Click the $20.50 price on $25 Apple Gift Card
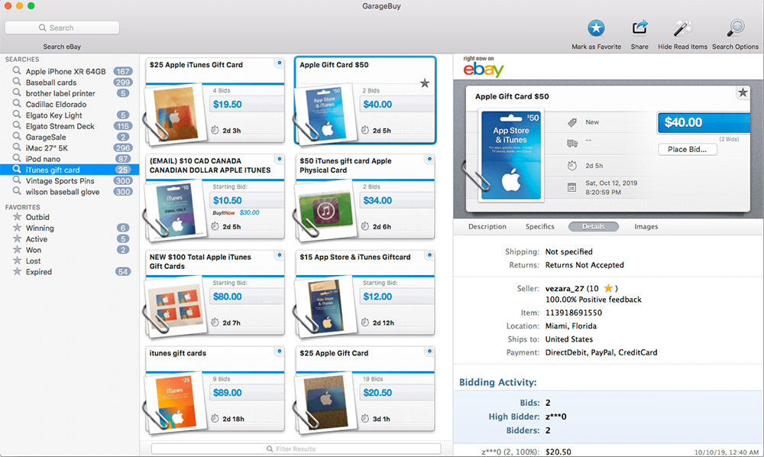The width and height of the screenshot is (764, 457). click(x=377, y=393)
